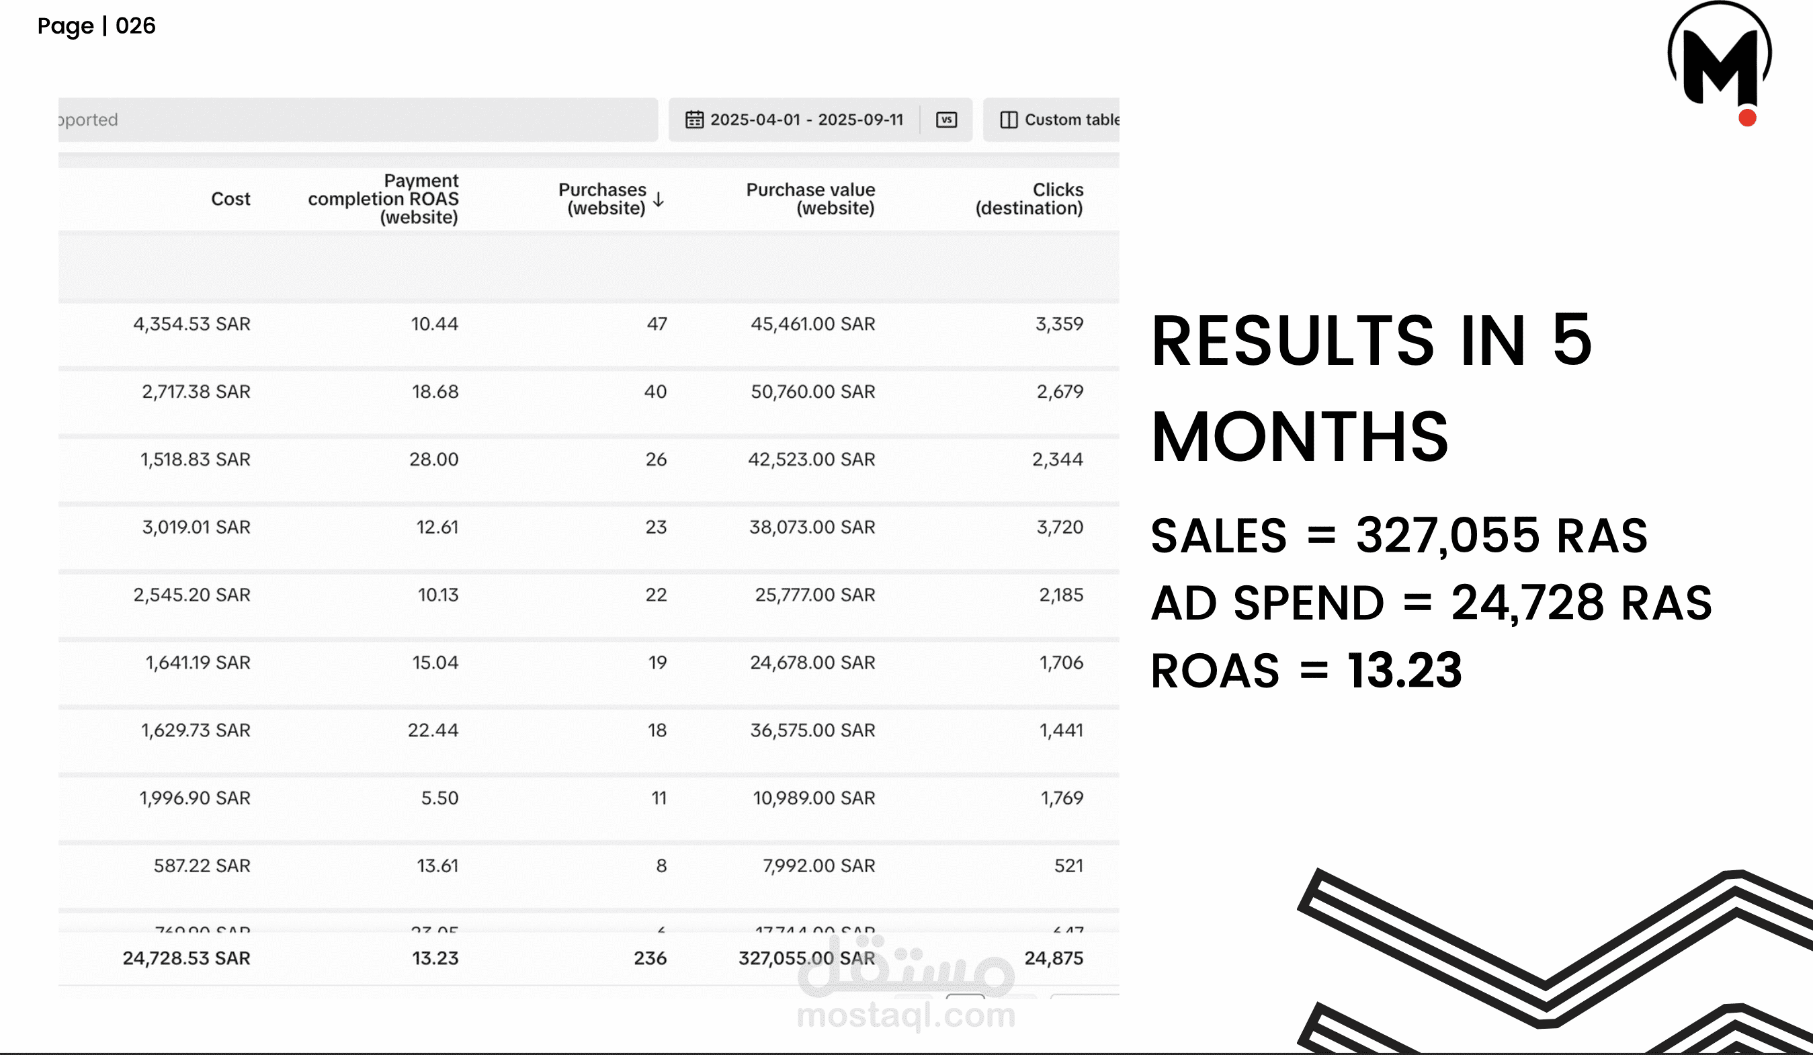This screenshot has height=1055, width=1813.
Task: Sort by Payment completion ROAS (website) header
Action: click(x=384, y=199)
